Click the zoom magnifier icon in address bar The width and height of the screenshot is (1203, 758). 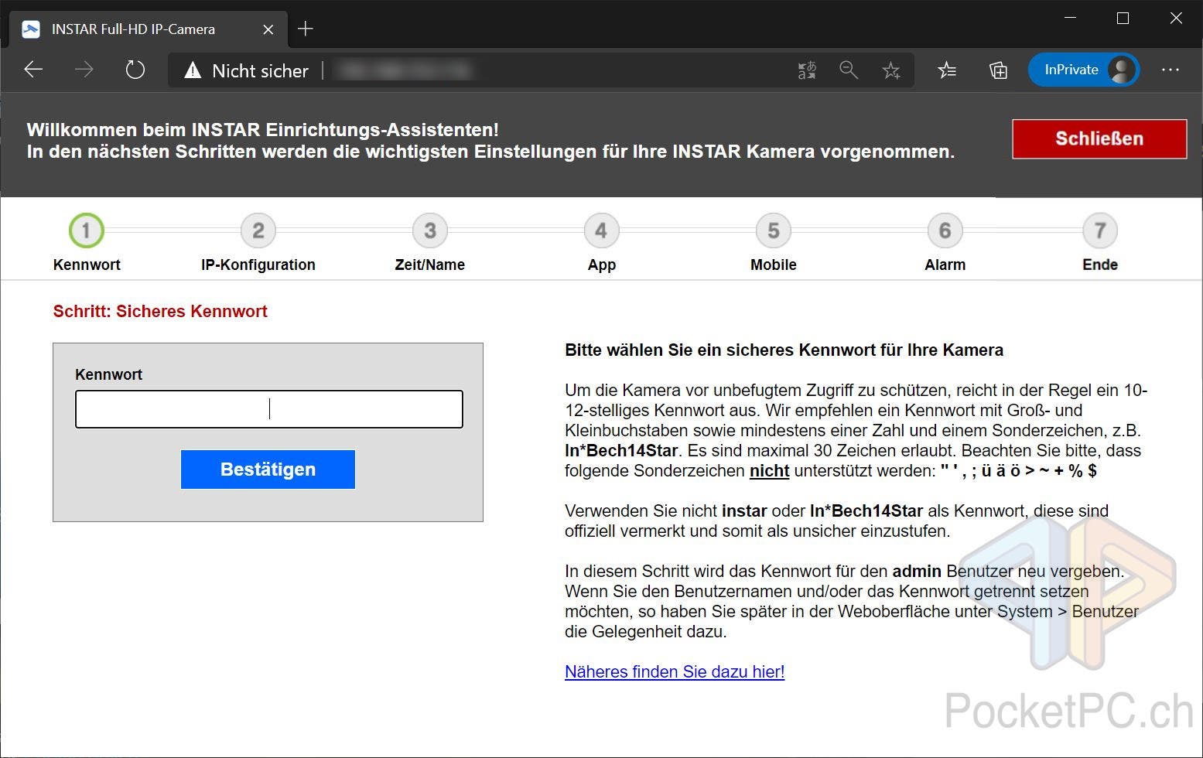pyautogui.click(x=849, y=70)
